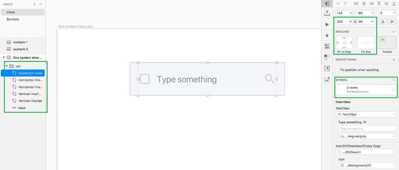
Task: Enable Fix position when scrolling checkbox
Action: point(338,70)
